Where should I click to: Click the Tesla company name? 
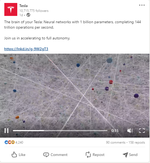click(x=23, y=6)
